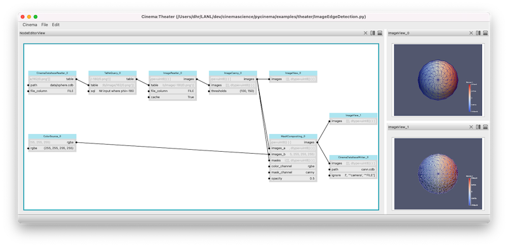Edit path value cann.cdb in CinemaDatabaseWriter_0
Viewport: 508px width, 247px height.
(368, 169)
